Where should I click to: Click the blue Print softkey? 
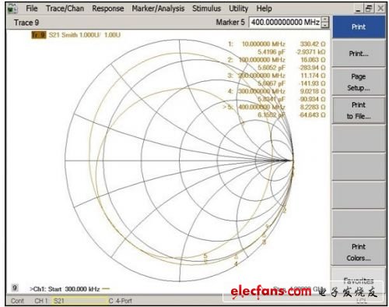pos(359,26)
